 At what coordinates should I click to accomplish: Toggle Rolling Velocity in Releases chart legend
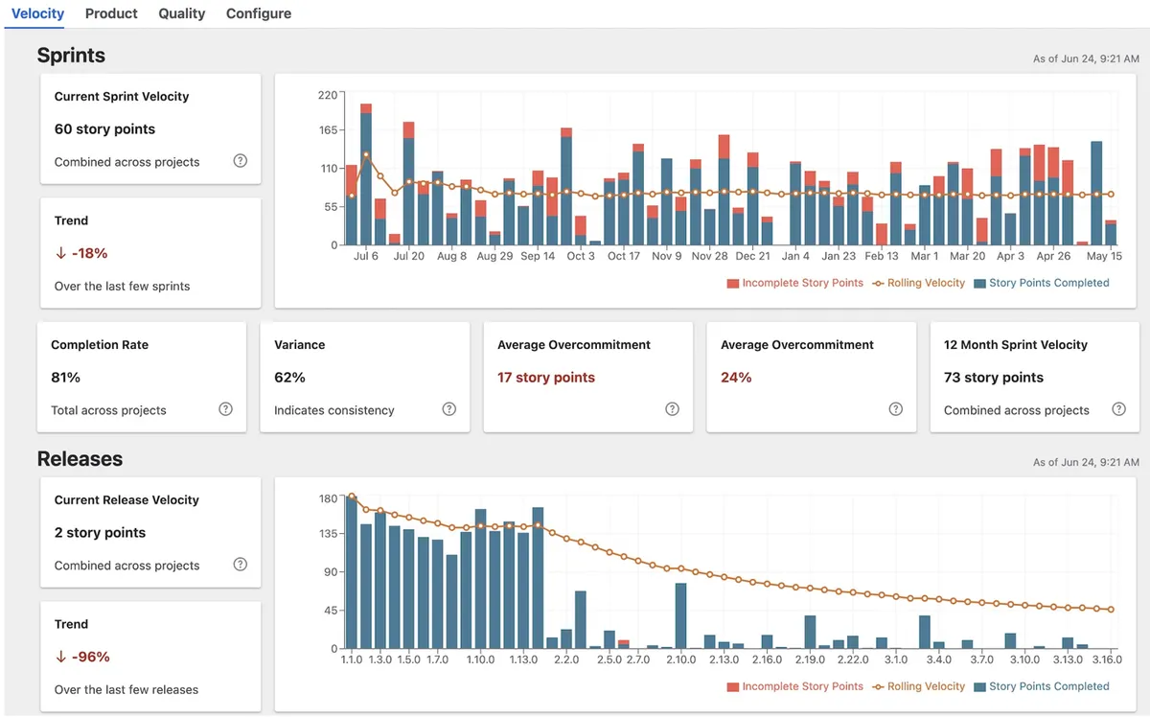(918, 686)
